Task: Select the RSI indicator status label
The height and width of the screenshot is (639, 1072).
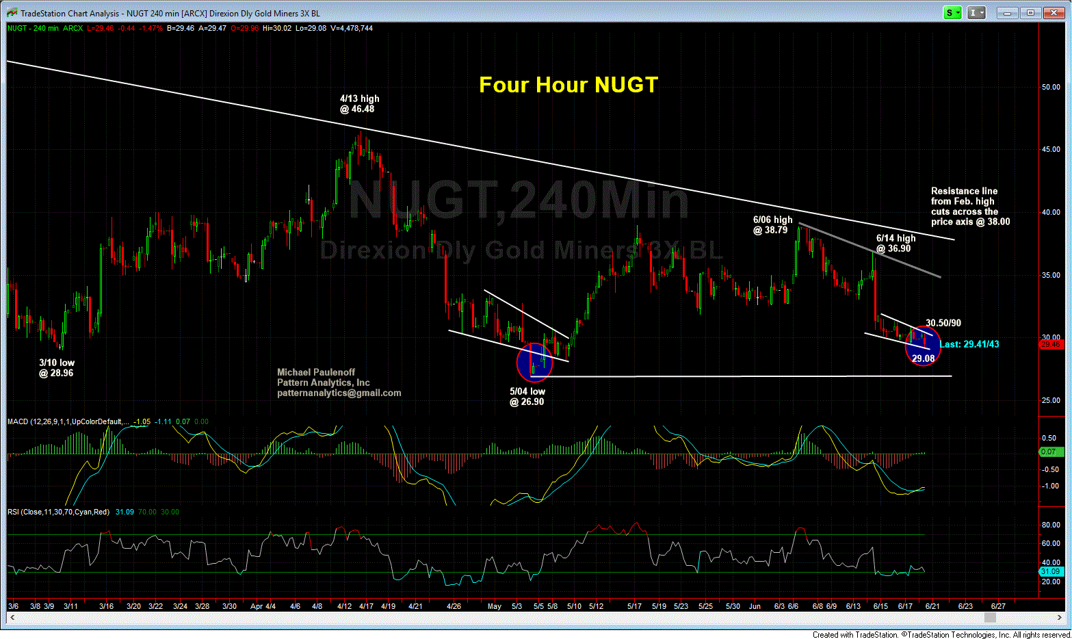Action: click(x=93, y=512)
